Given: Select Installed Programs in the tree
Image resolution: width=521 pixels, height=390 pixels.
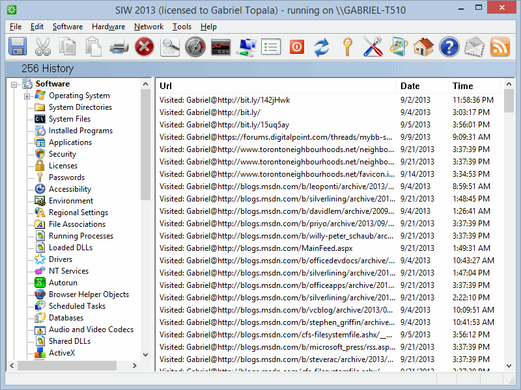Looking at the screenshot, I should 80,131.
